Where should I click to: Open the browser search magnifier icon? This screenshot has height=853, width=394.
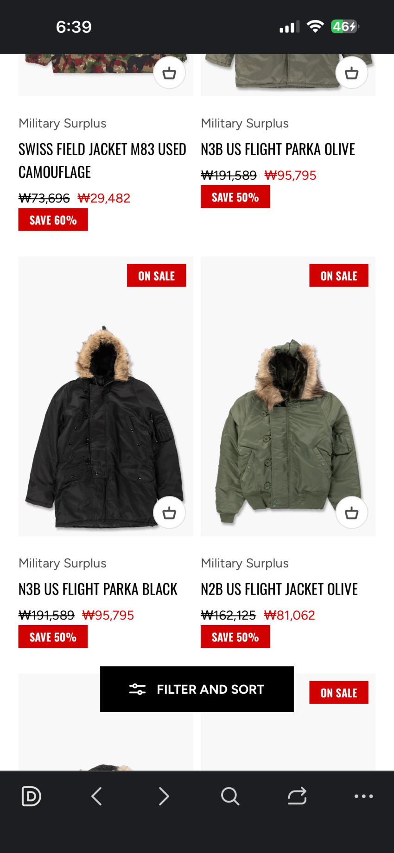[230, 796]
